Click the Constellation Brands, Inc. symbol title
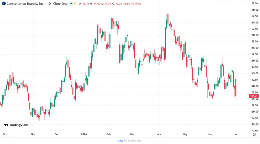The width and height of the screenshot is (260, 144). tap(25, 3)
